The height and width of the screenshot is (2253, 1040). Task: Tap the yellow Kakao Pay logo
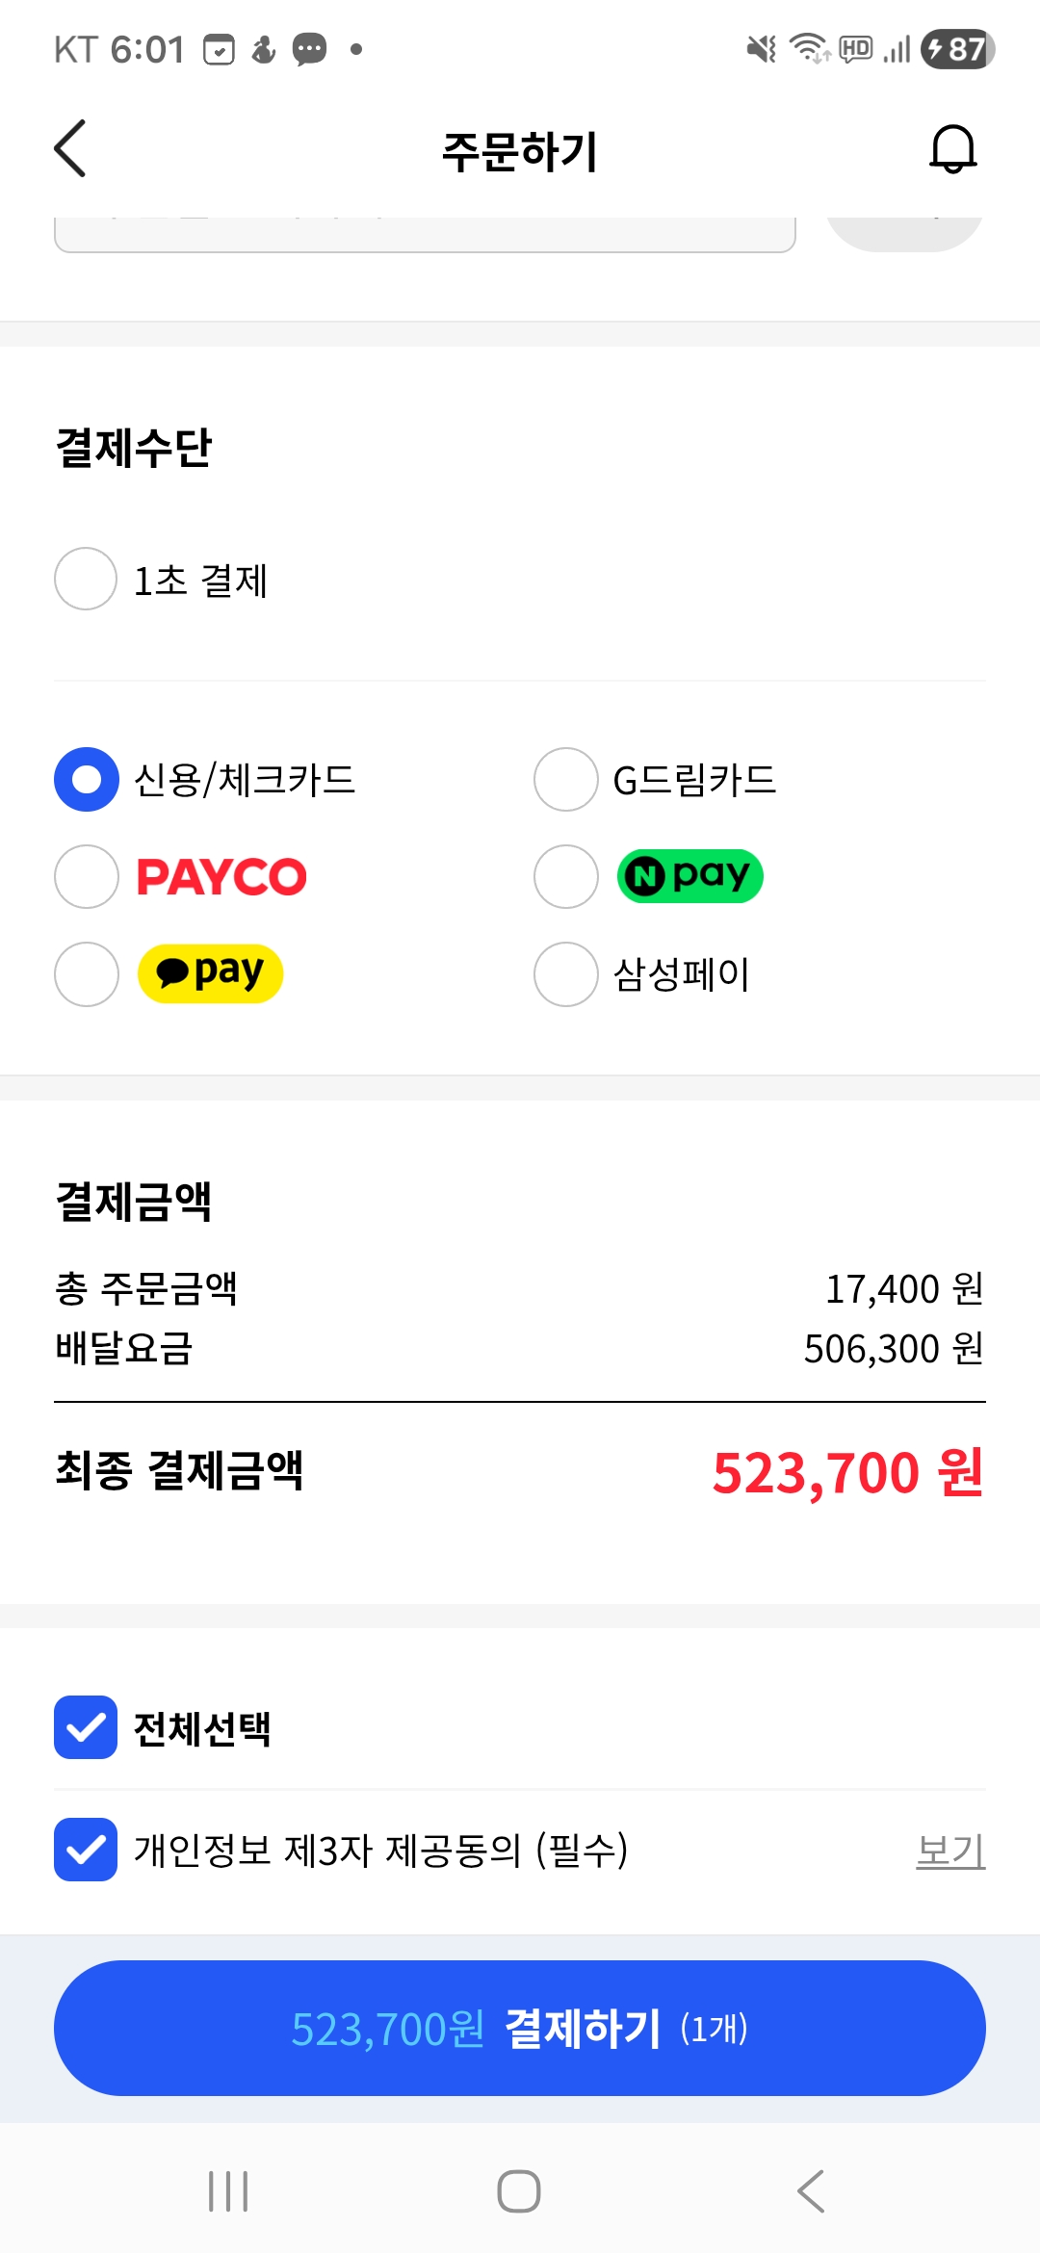210,973
